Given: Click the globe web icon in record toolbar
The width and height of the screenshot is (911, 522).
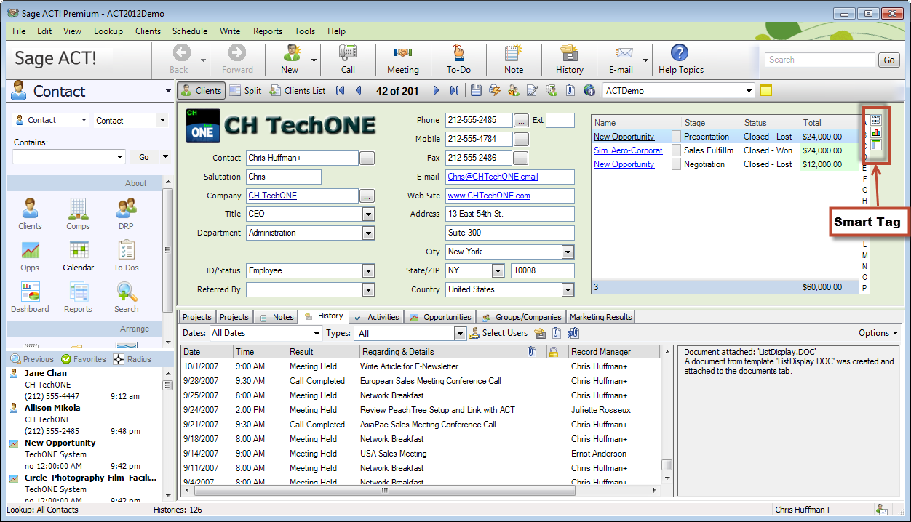Looking at the screenshot, I should coord(589,91).
